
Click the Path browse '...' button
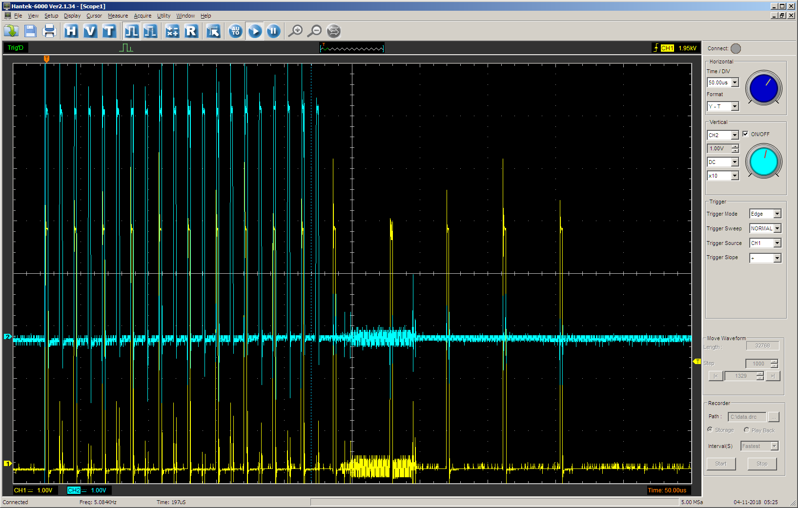[x=774, y=417]
